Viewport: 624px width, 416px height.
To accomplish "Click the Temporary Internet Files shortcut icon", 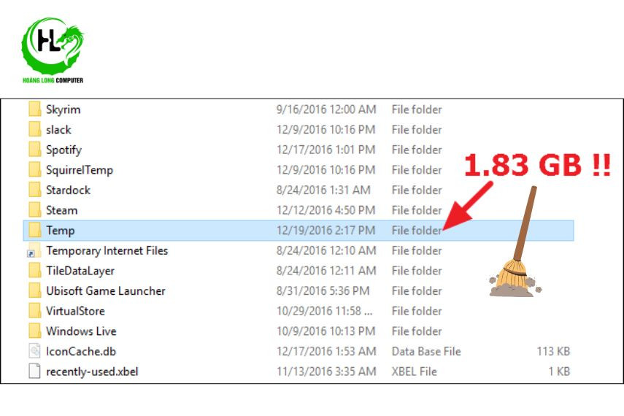I will pyautogui.click(x=34, y=250).
